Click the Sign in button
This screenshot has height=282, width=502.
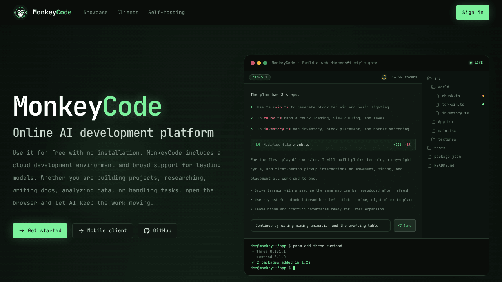coord(473,13)
